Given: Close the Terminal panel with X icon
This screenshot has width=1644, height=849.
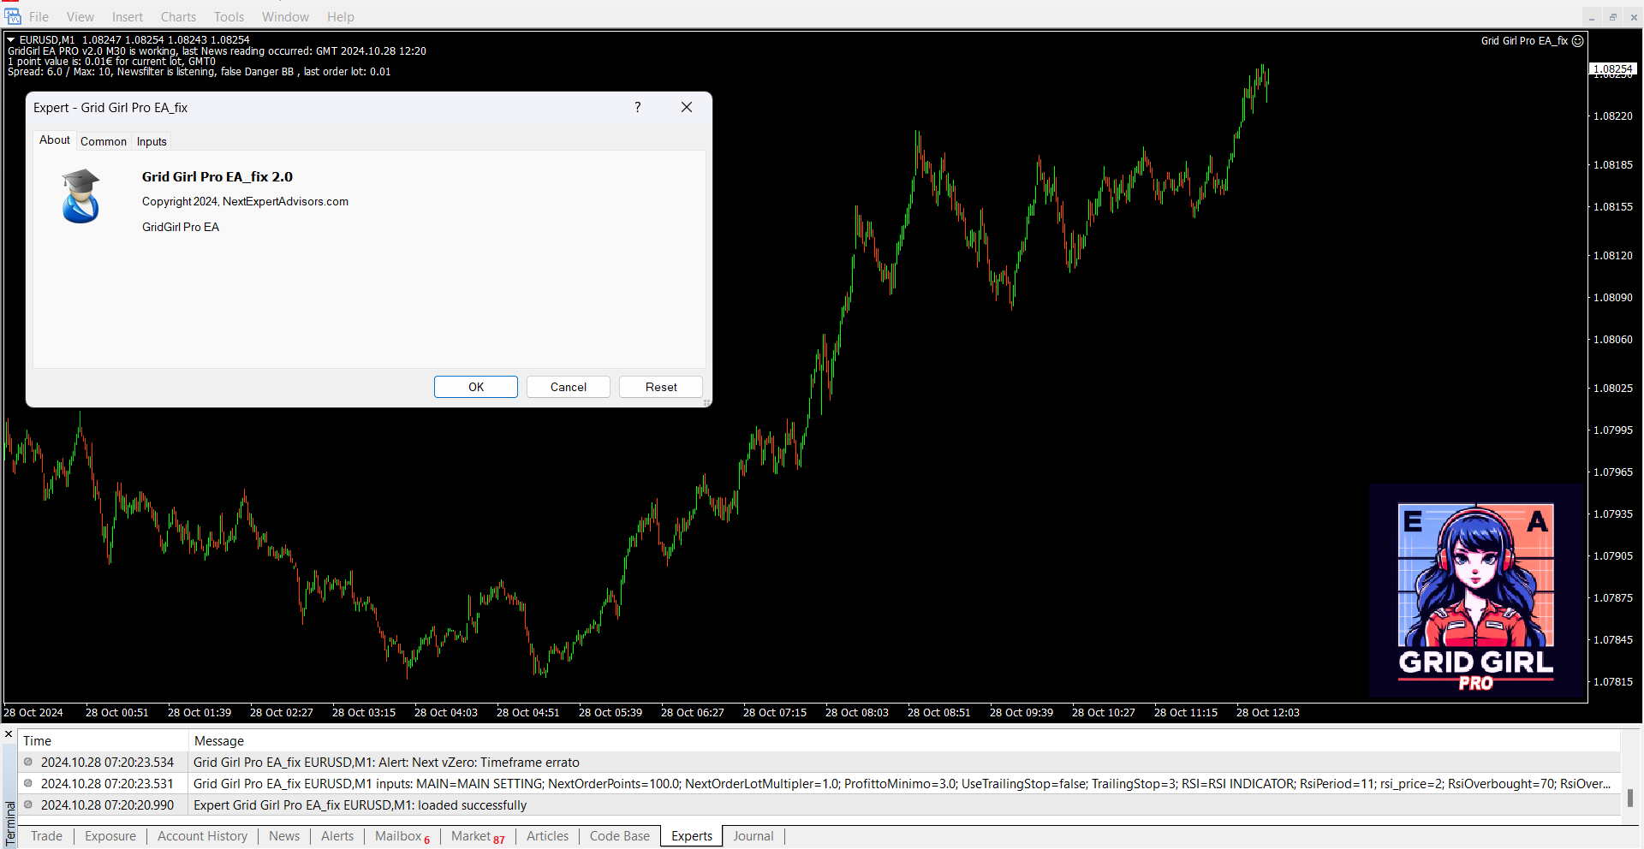Looking at the screenshot, I should click(x=9, y=734).
